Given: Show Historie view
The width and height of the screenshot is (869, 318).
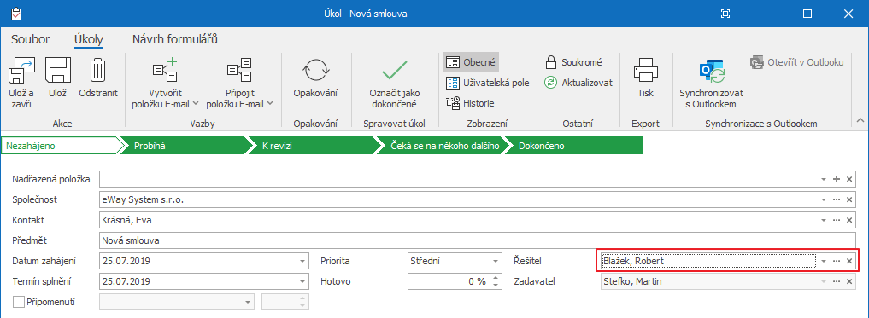Looking at the screenshot, I should click(470, 103).
